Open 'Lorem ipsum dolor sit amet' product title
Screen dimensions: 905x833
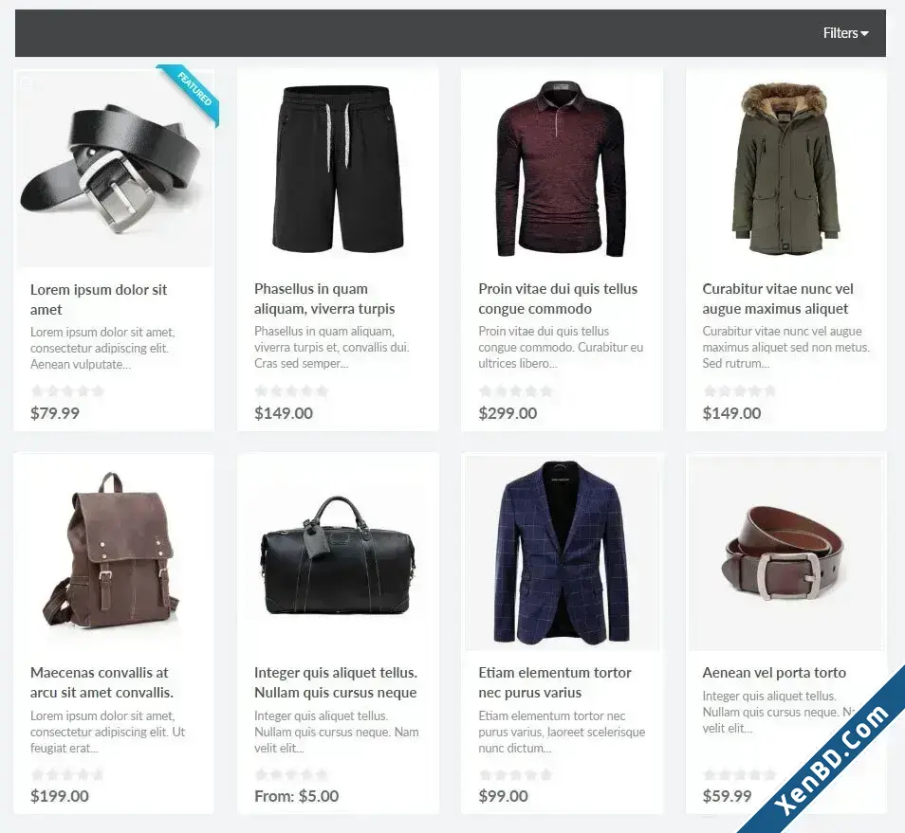click(x=99, y=299)
